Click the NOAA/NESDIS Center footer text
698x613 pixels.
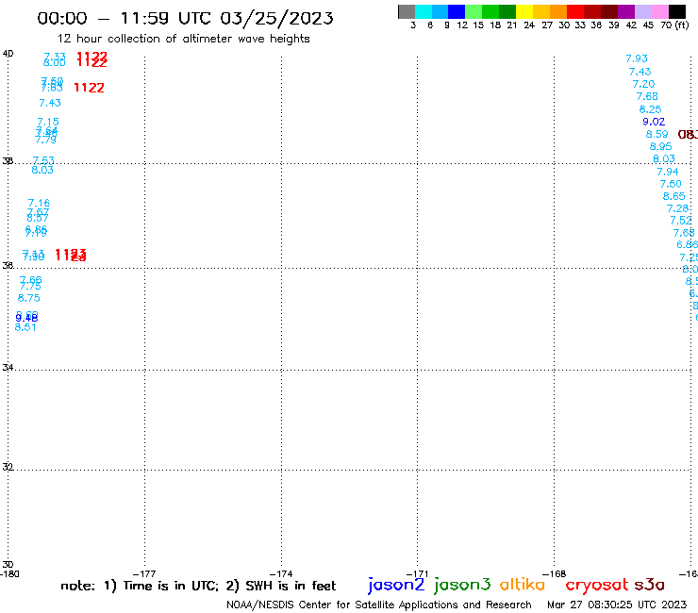coord(379,605)
